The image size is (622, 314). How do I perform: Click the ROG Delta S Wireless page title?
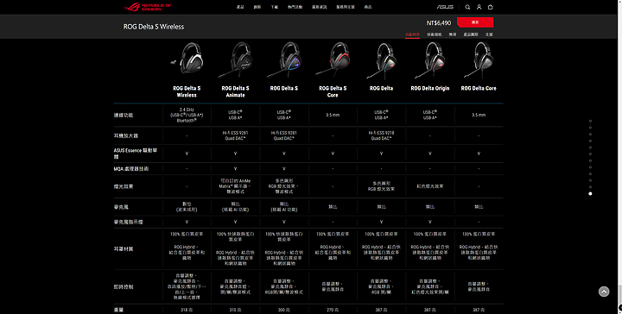pos(154,27)
